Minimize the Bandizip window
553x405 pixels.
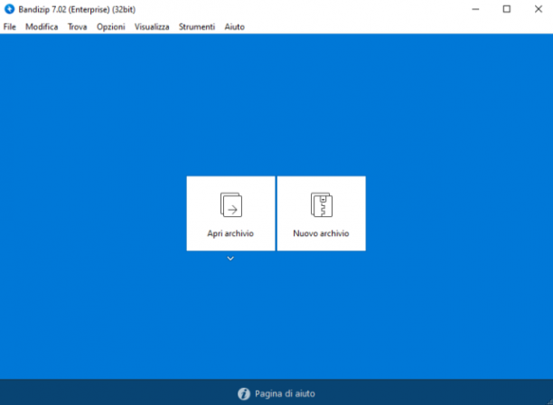coord(475,9)
